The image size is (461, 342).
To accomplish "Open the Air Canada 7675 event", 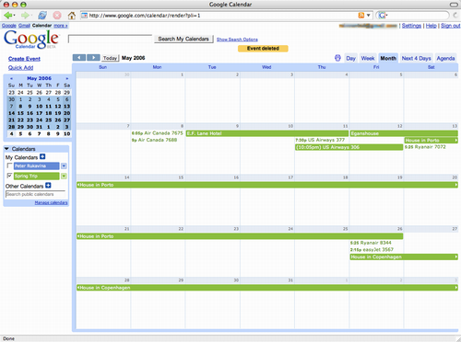I will (x=158, y=133).
